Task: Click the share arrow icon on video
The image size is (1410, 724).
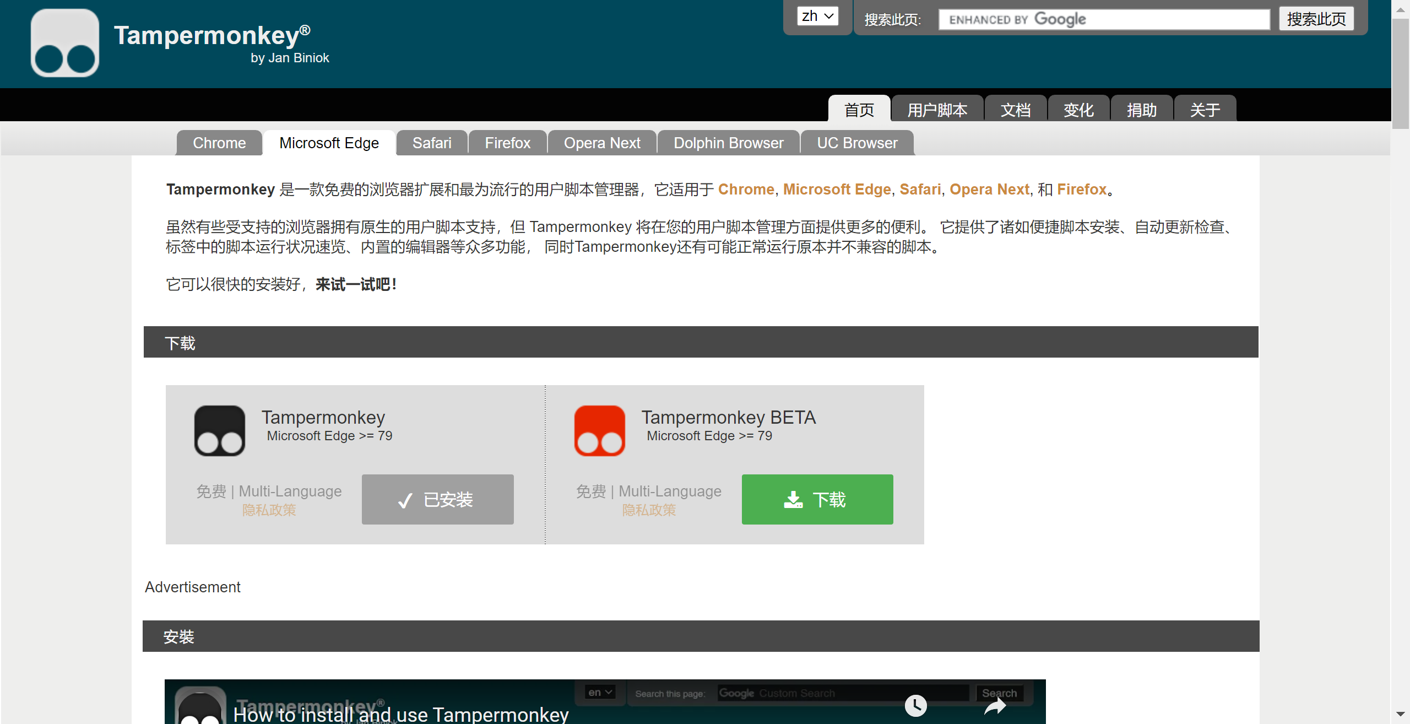Action: pos(995,705)
